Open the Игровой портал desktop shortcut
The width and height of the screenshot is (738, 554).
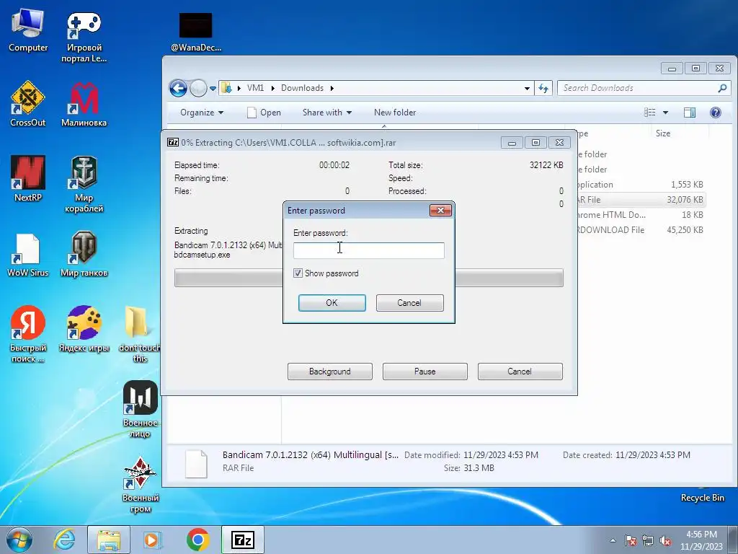coord(84,37)
